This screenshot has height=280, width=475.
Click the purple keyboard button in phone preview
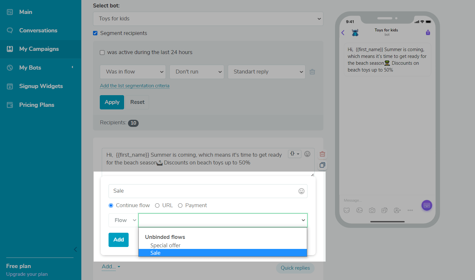tap(427, 206)
